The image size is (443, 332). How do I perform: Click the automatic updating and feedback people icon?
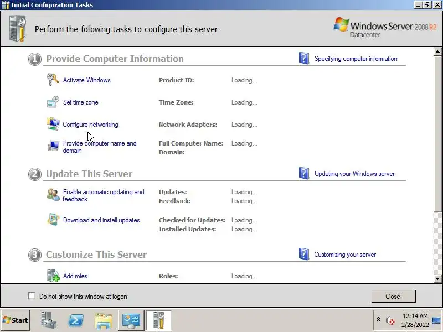[x=53, y=195]
